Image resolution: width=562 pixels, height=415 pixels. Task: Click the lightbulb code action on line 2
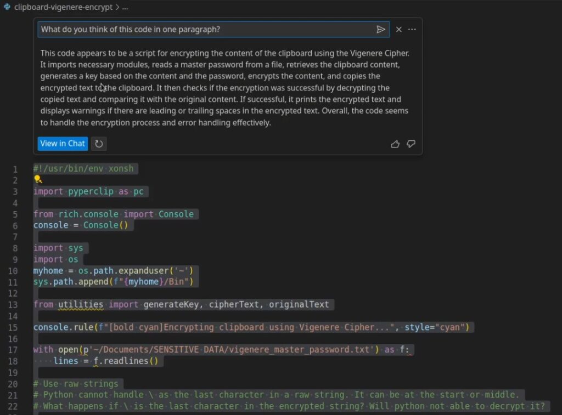pyautogui.click(x=38, y=179)
